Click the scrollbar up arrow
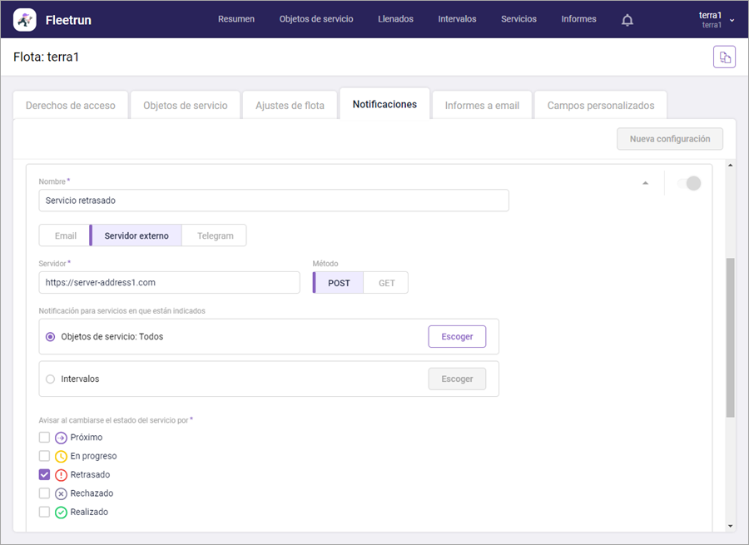Image resolution: width=749 pixels, height=545 pixels. coord(730,166)
